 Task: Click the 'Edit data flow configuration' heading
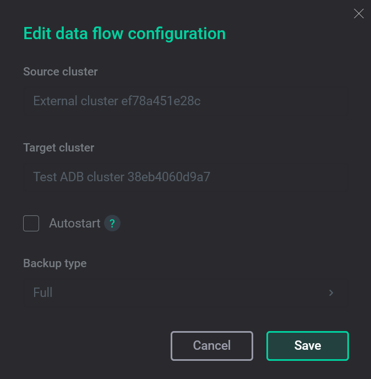pos(124,33)
